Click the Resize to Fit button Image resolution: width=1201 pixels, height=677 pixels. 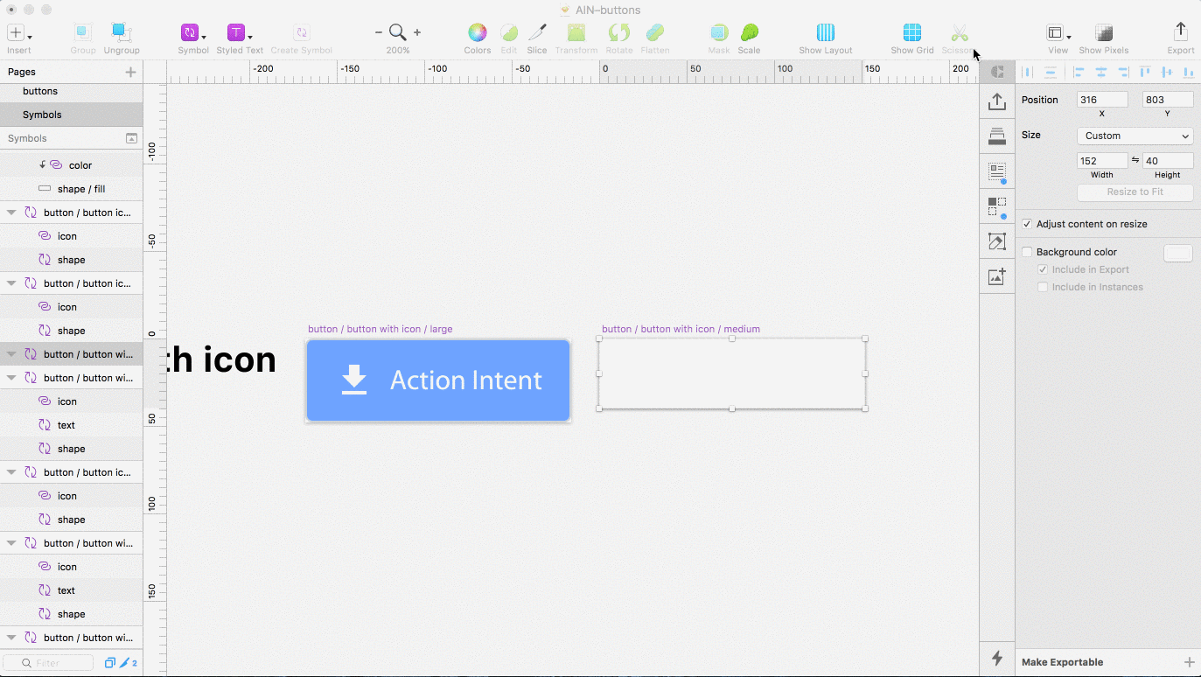[x=1135, y=192]
